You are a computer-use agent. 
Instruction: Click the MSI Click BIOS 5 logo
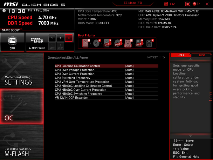point(34,4)
